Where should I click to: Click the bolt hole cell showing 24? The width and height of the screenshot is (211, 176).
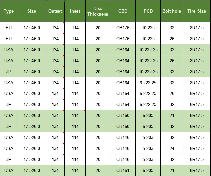tap(172, 148)
